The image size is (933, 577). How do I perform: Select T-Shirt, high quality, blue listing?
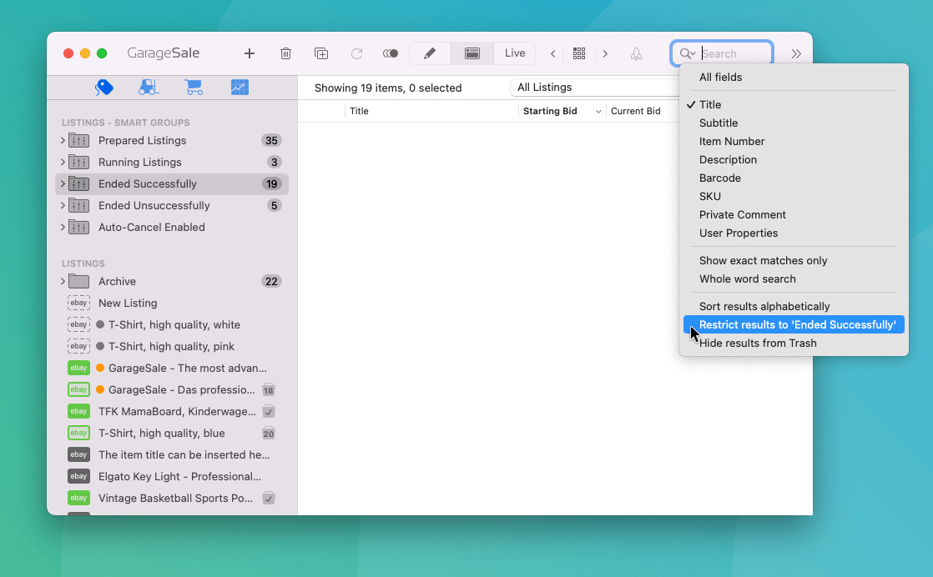click(172, 434)
